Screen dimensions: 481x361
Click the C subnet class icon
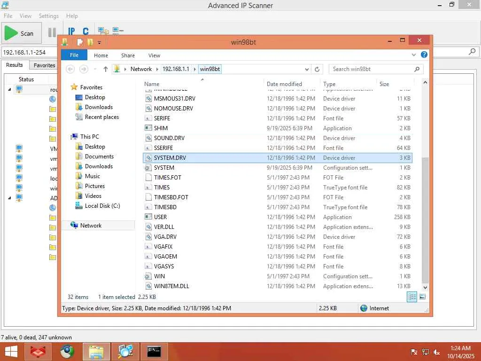click(85, 31)
